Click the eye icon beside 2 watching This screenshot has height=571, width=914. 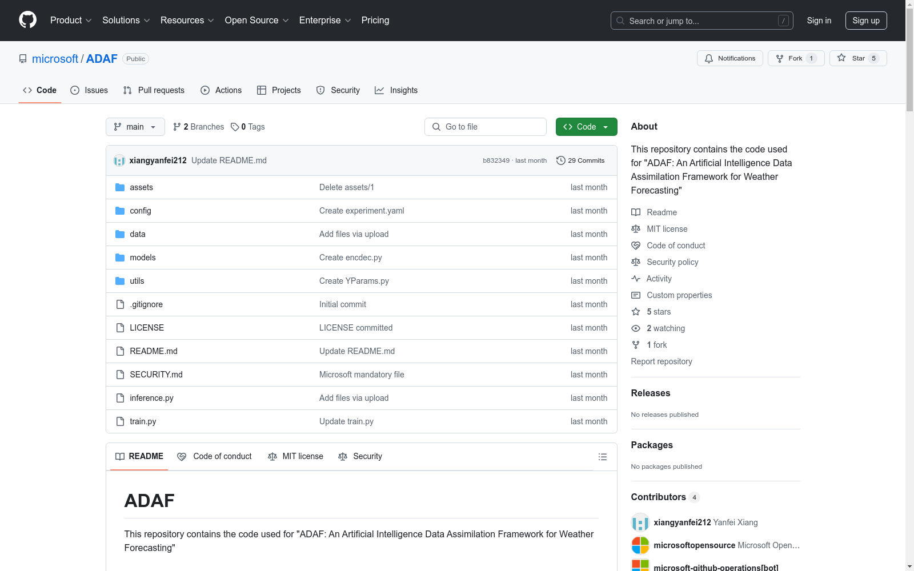point(636,328)
